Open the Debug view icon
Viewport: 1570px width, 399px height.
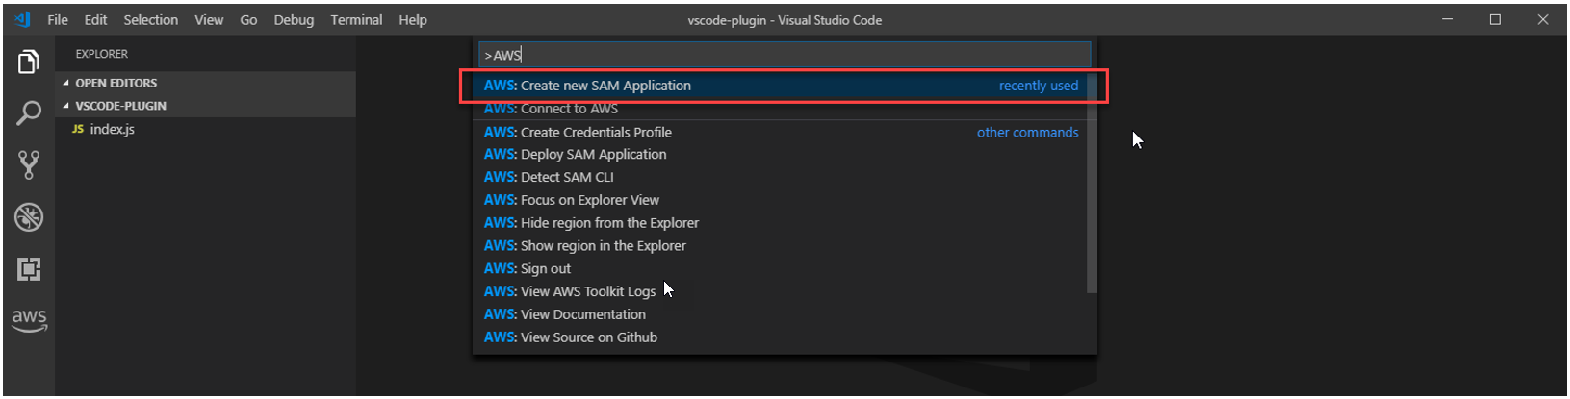[29, 217]
